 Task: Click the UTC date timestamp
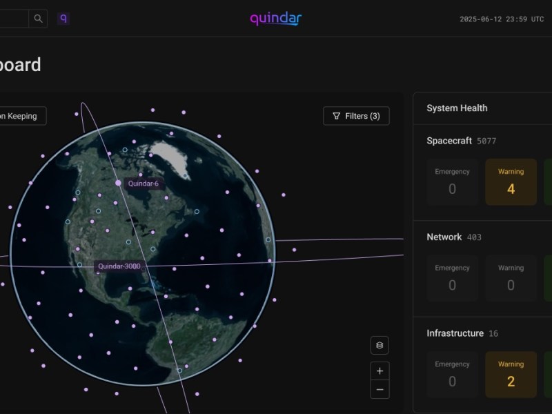[502, 19]
